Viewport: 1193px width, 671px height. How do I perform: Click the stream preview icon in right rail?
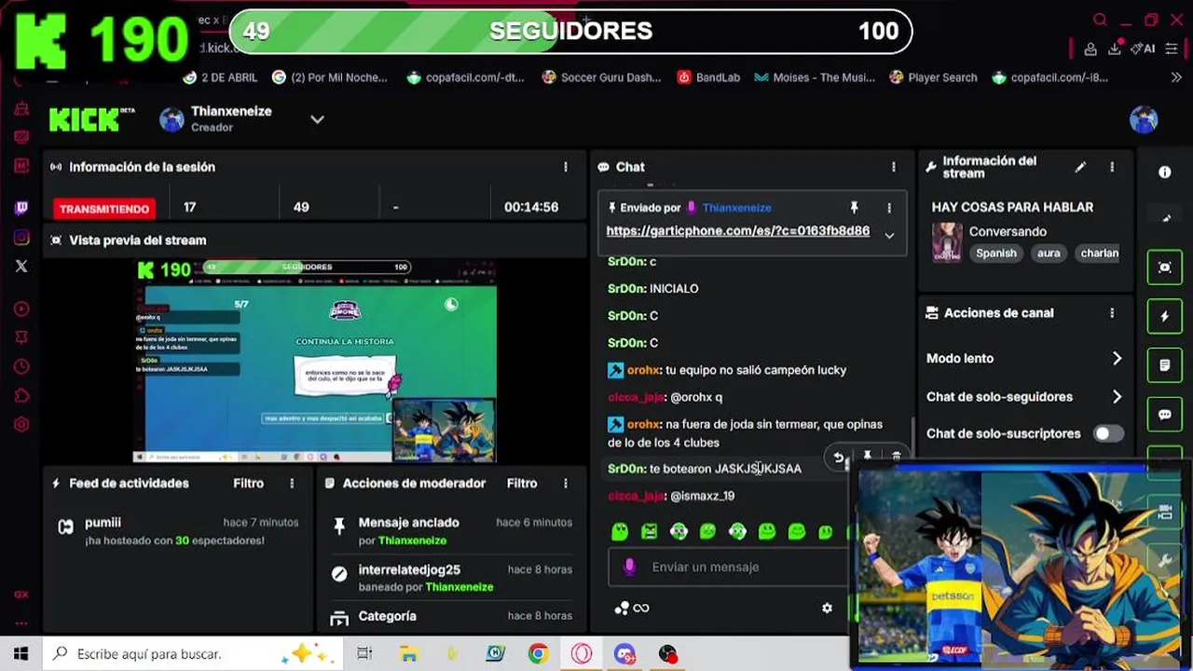(x=1164, y=267)
